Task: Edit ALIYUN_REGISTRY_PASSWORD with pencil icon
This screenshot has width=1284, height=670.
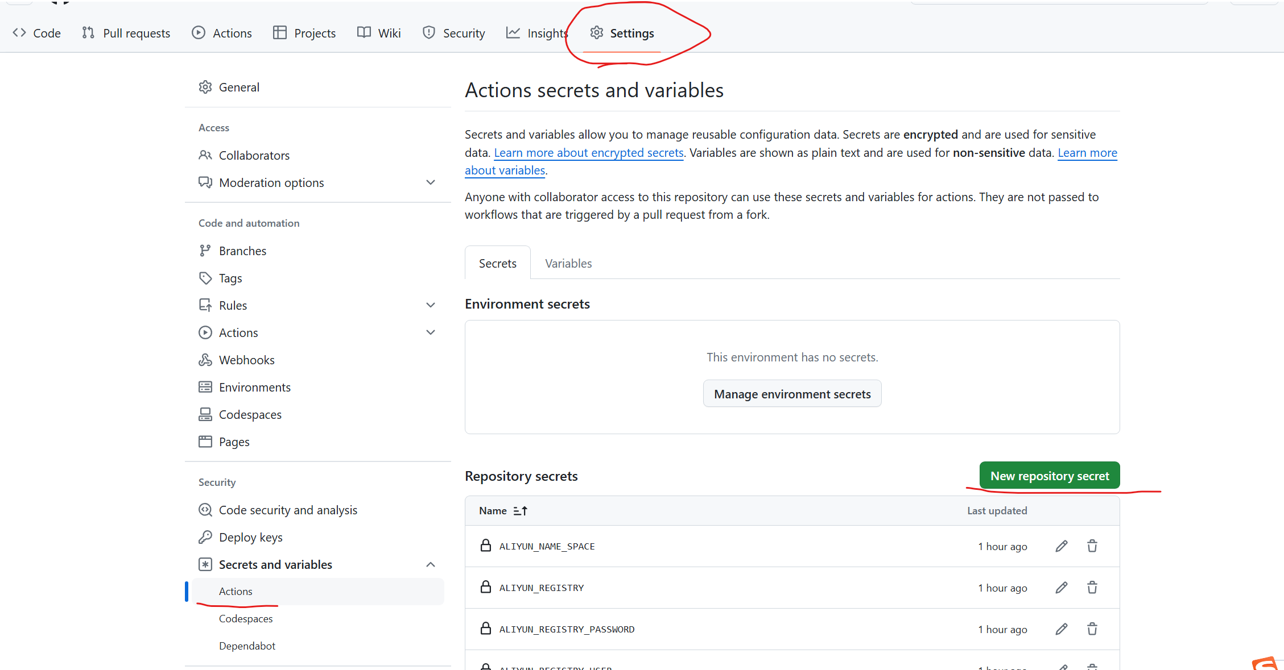Action: tap(1061, 629)
